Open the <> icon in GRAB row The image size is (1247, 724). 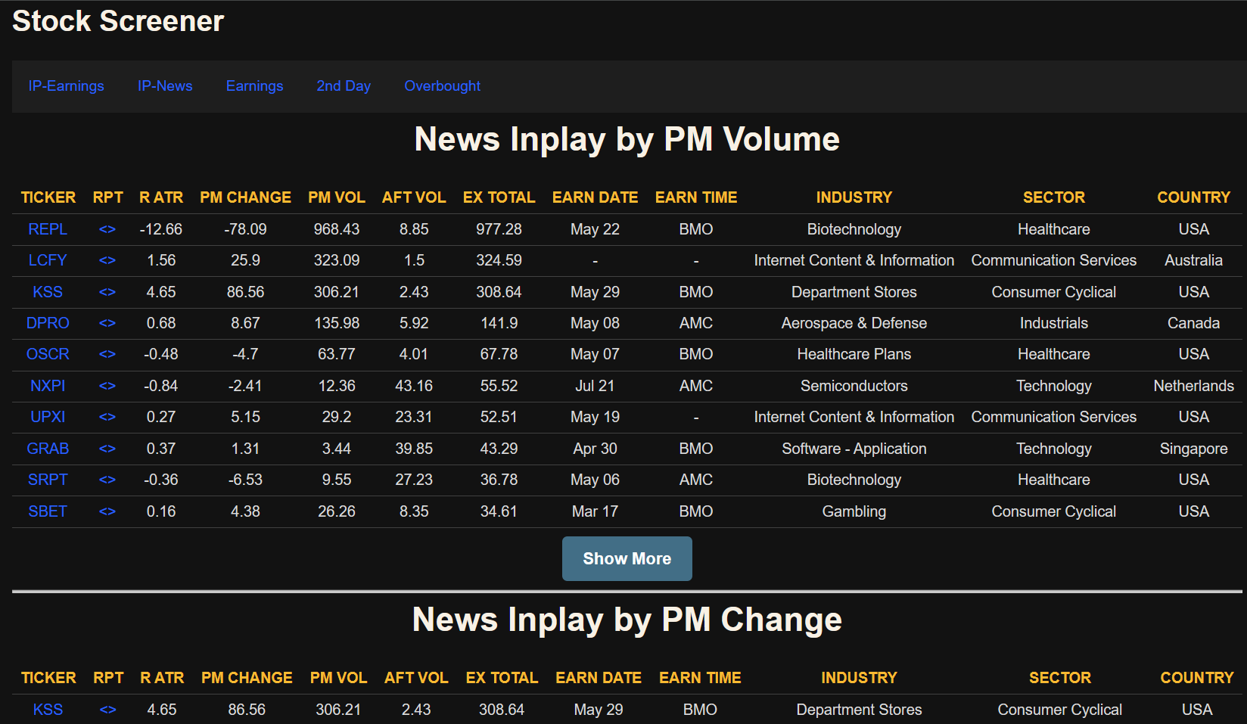coord(107,449)
